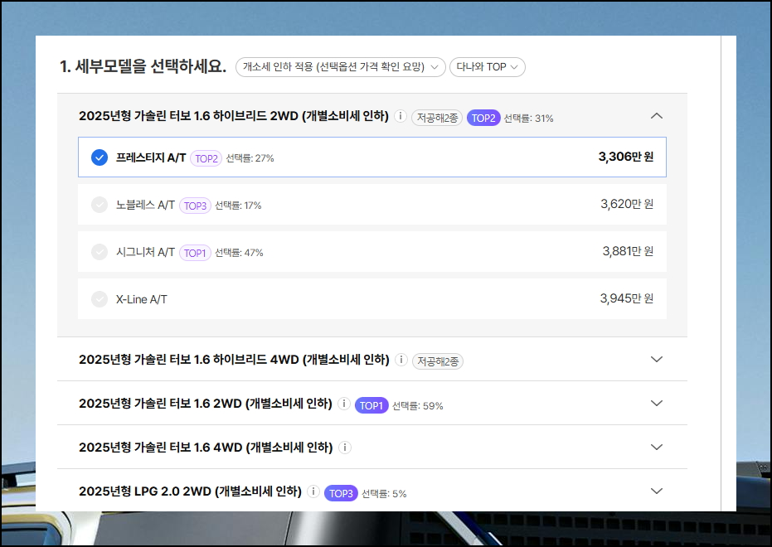Image resolution: width=772 pixels, height=547 pixels.
Task: Click TOP3 badge on LPG 2.0 2WD
Action: pyautogui.click(x=341, y=493)
